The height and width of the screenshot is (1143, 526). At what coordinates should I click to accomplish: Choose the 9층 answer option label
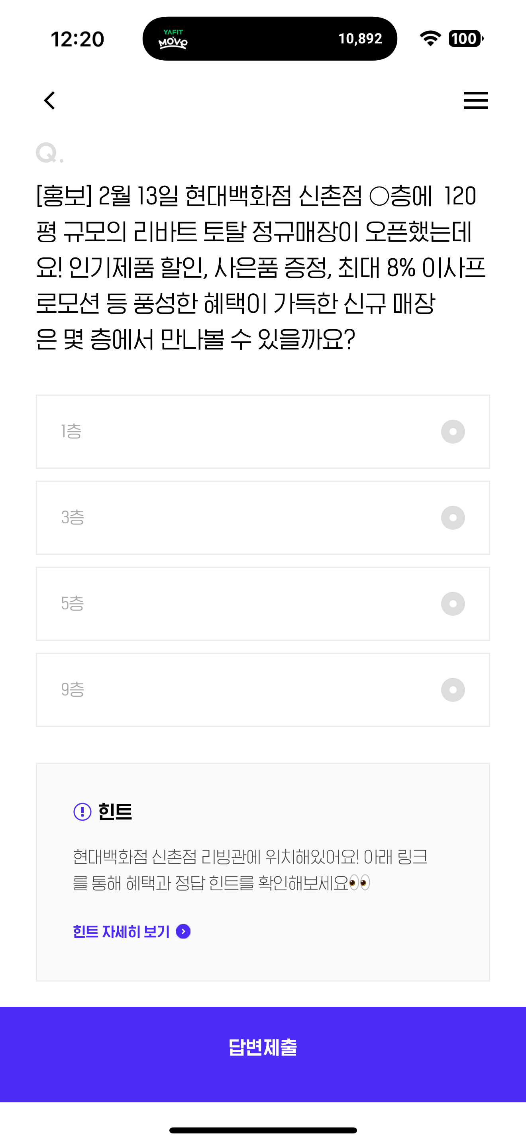tap(73, 689)
